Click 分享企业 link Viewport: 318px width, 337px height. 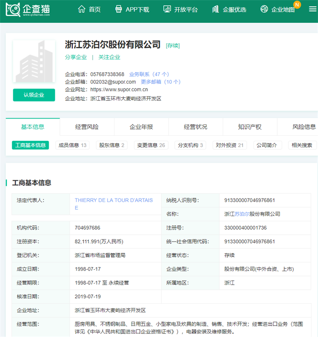(76, 57)
